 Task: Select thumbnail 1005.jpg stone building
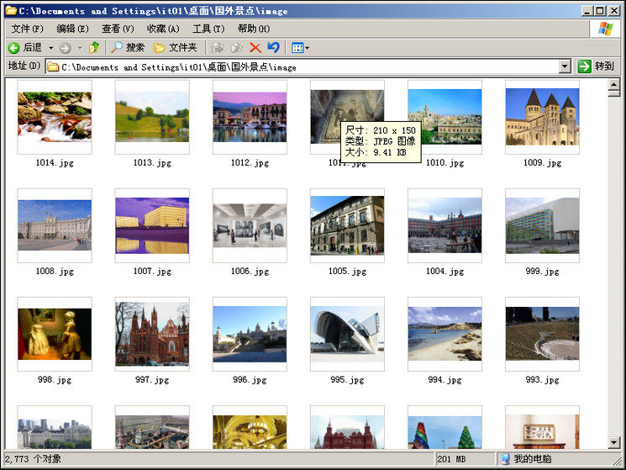pyautogui.click(x=347, y=225)
